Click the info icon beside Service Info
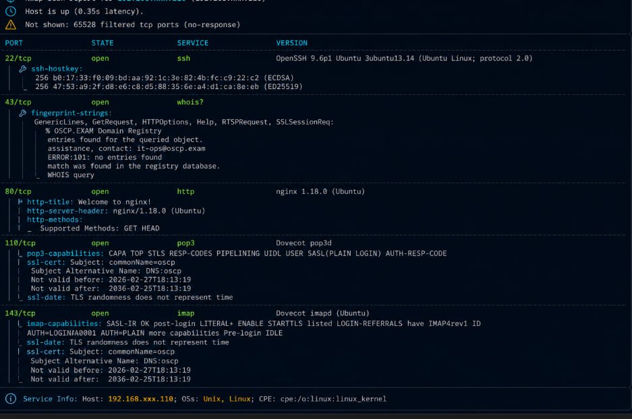The width and height of the screenshot is (632, 419). pyautogui.click(x=11, y=399)
